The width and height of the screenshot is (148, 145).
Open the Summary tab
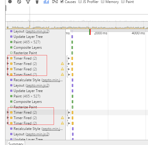point(16,143)
